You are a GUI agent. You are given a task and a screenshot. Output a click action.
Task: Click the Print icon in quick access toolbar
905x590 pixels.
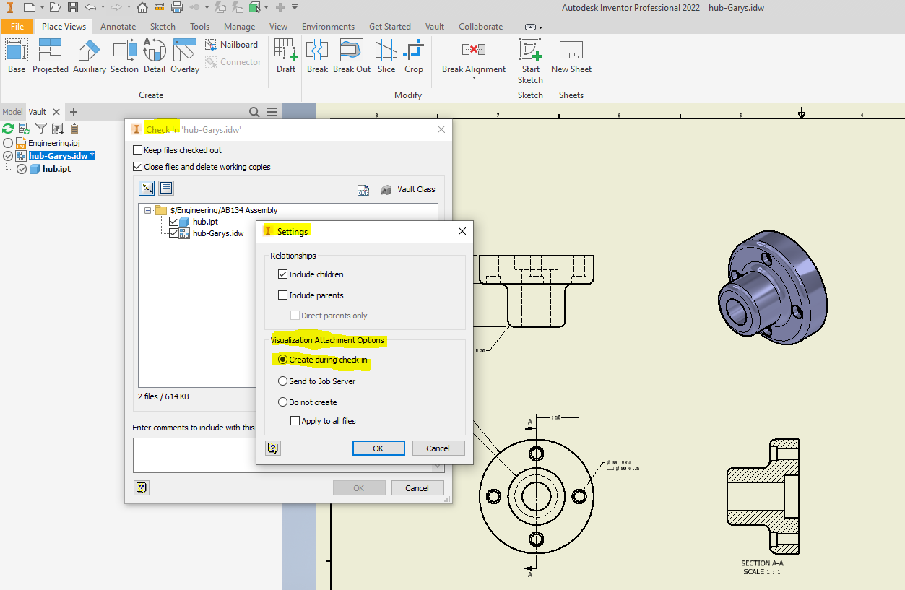[177, 7]
